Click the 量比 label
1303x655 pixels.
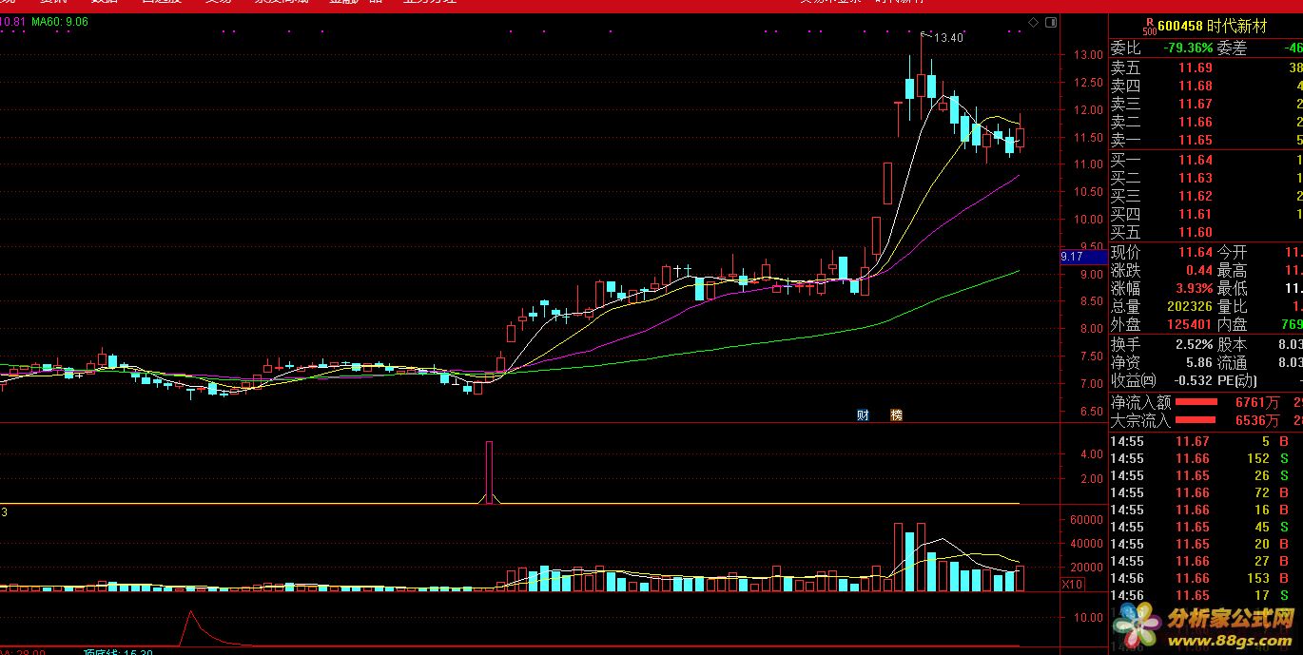1232,306
